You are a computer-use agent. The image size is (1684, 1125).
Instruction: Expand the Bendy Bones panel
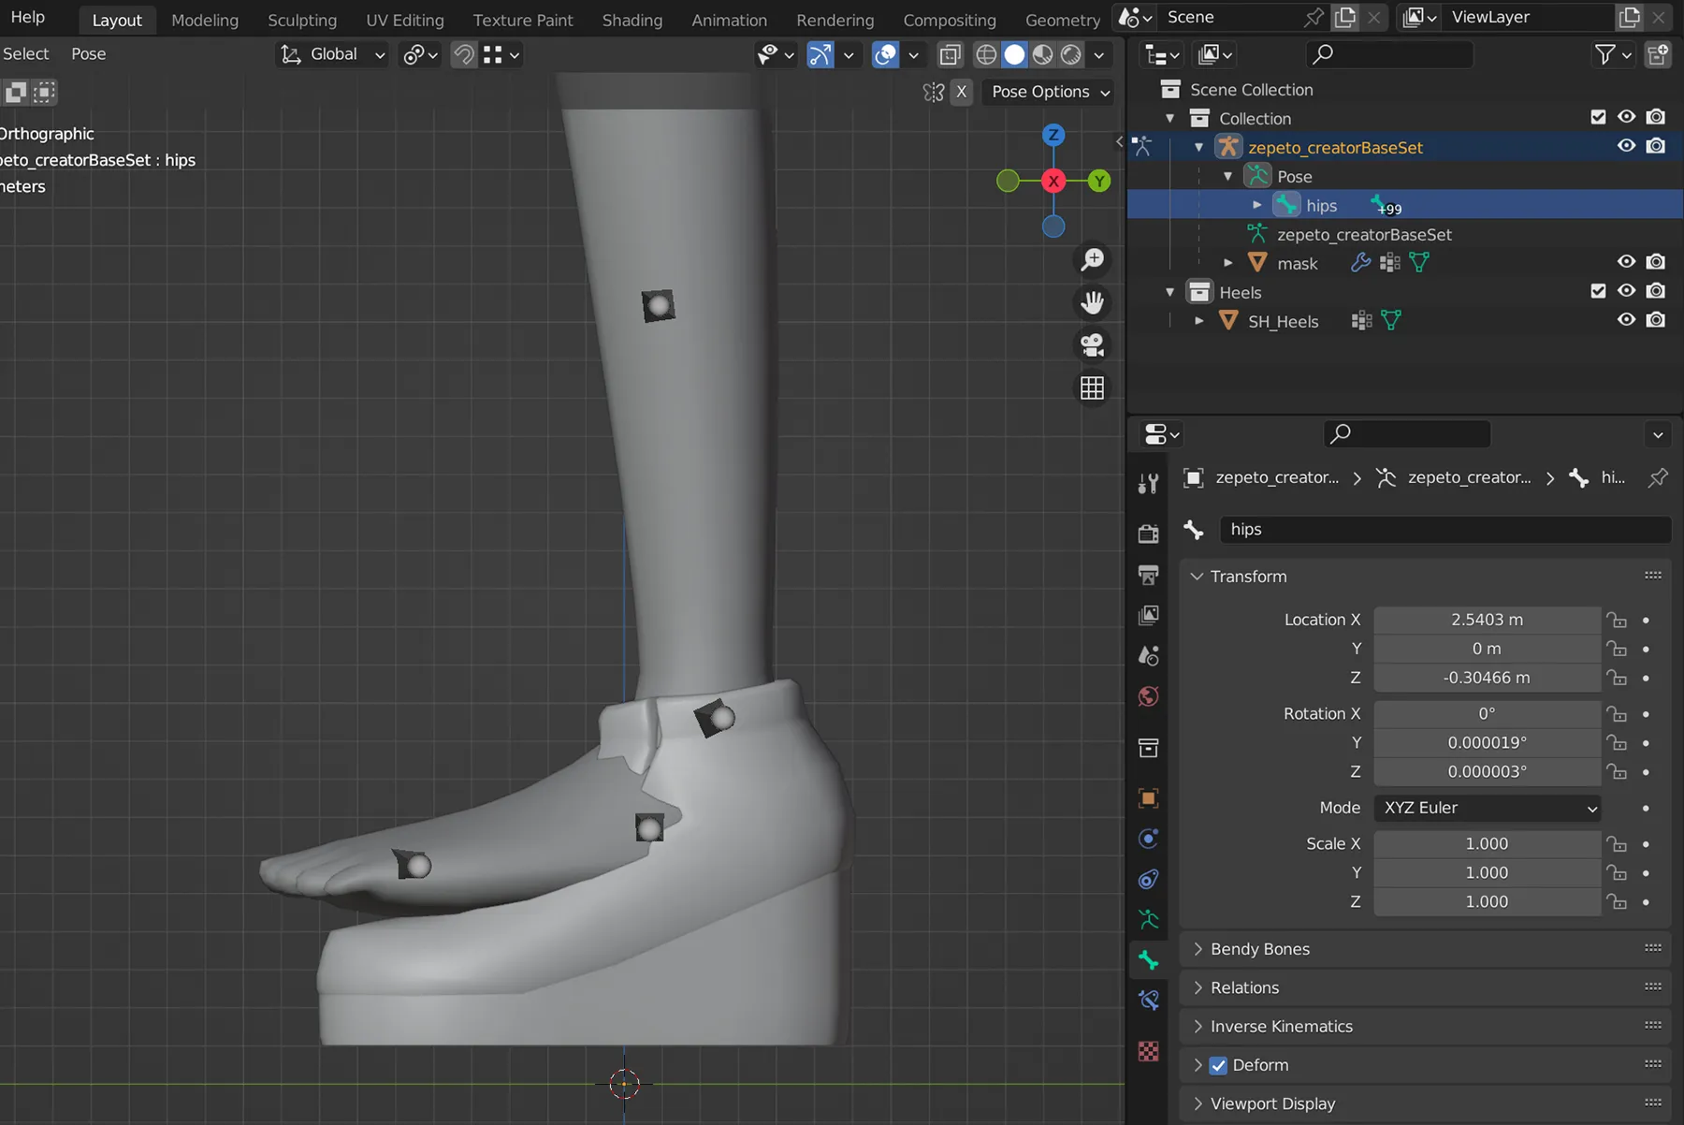(1198, 949)
